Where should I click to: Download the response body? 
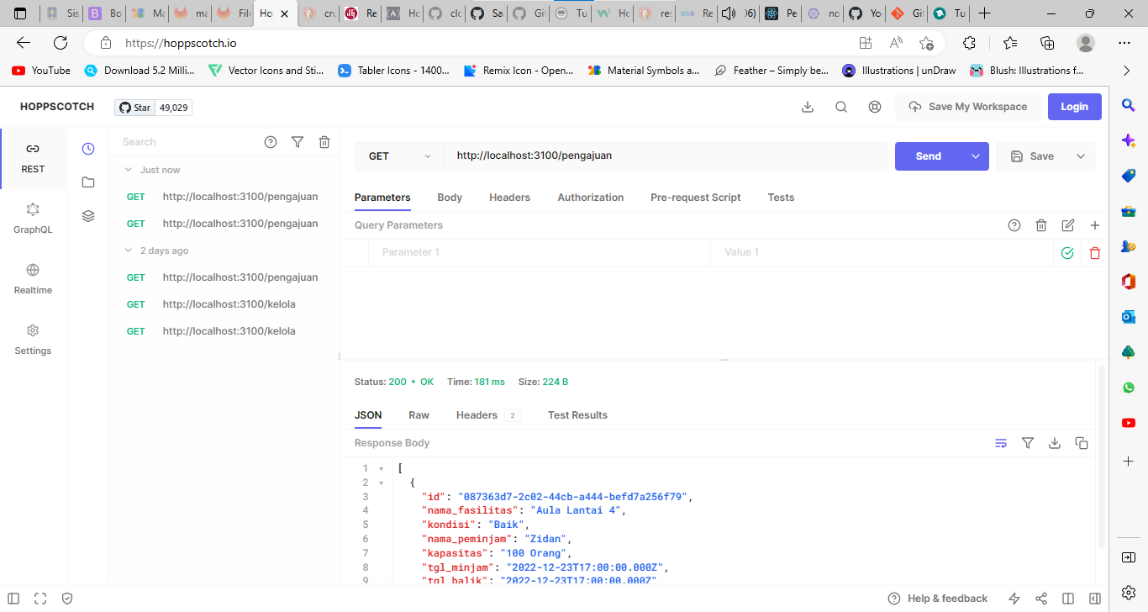[1055, 442]
